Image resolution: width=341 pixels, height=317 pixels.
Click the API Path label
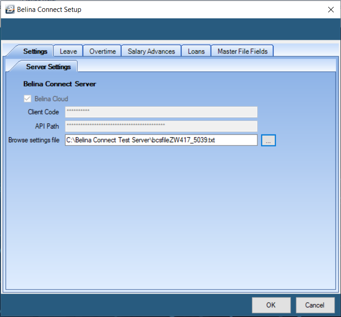click(47, 126)
